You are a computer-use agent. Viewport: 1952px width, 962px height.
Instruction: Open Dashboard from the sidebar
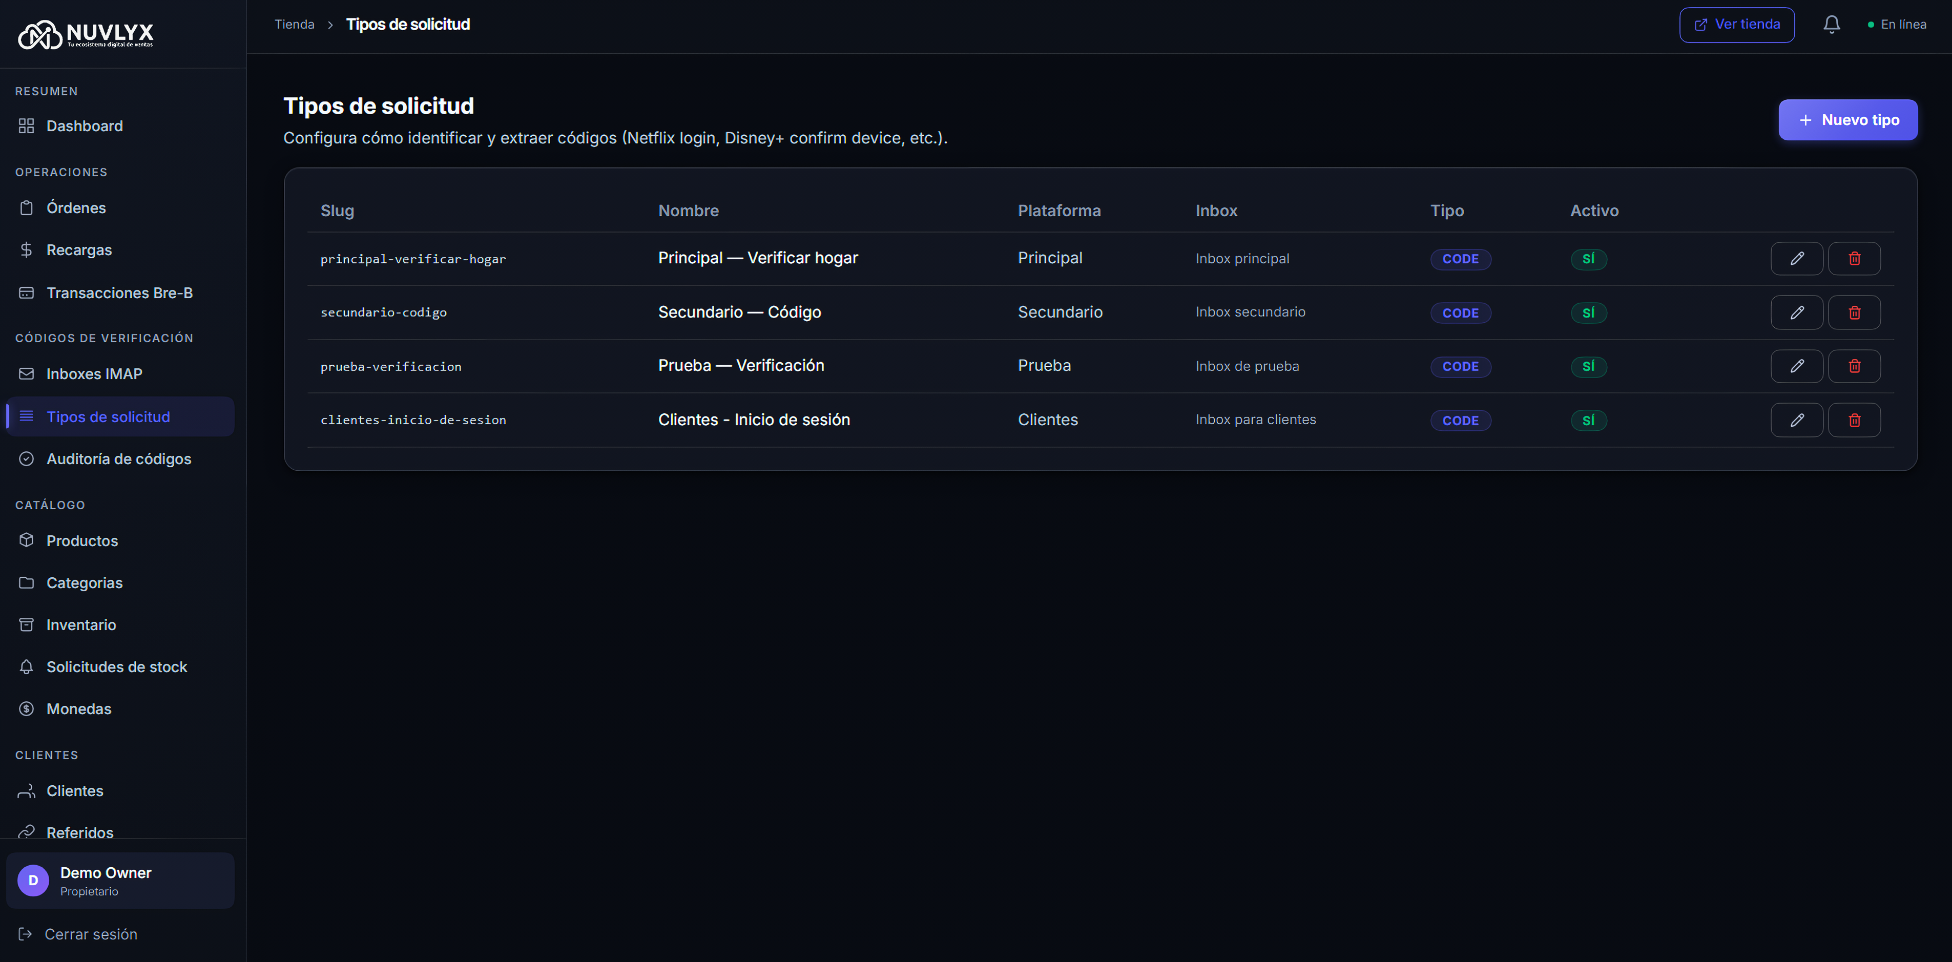click(120, 126)
